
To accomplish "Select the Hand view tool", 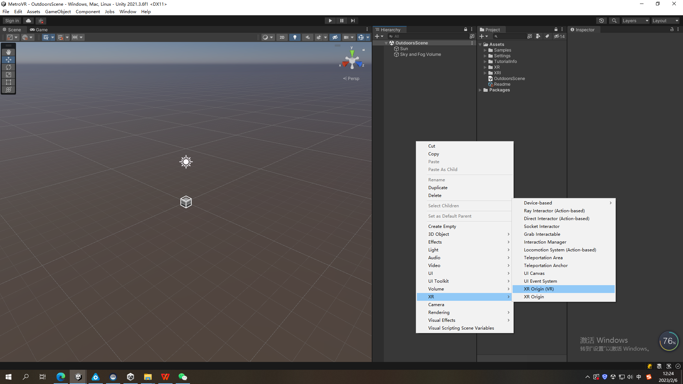I will click(9, 52).
